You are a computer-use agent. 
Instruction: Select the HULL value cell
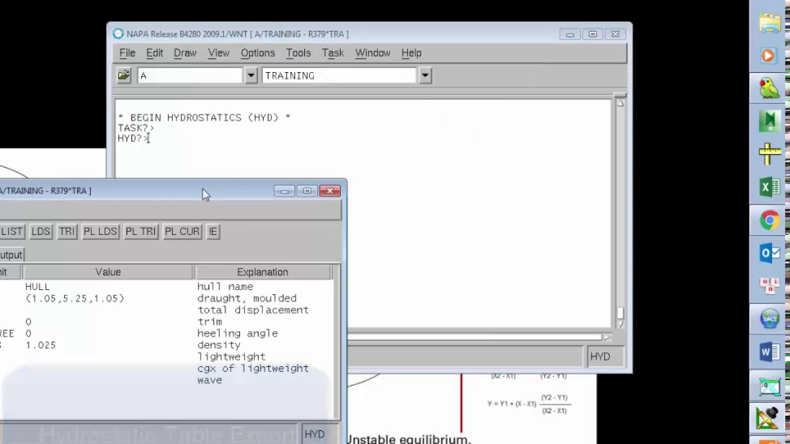click(x=37, y=287)
